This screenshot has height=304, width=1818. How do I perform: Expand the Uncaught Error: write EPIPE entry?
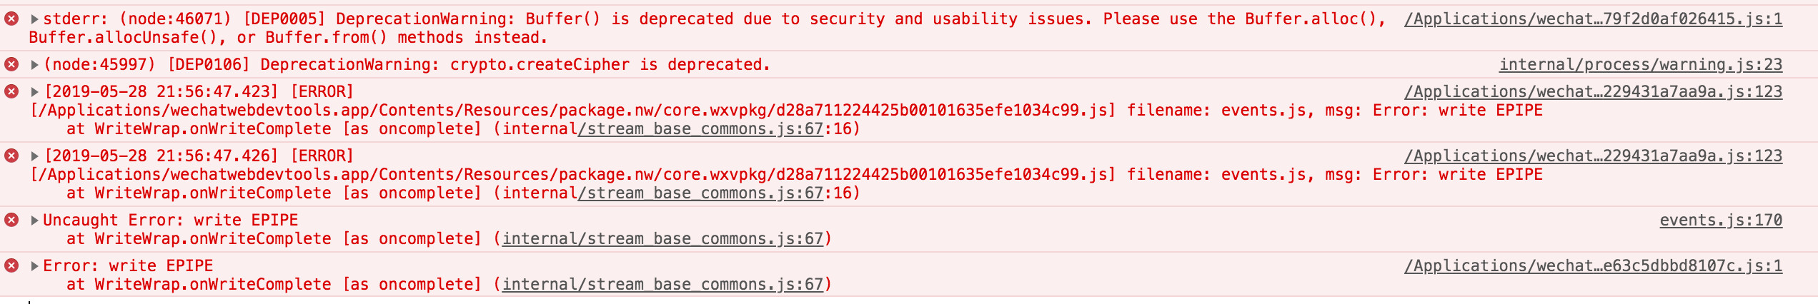coord(34,220)
